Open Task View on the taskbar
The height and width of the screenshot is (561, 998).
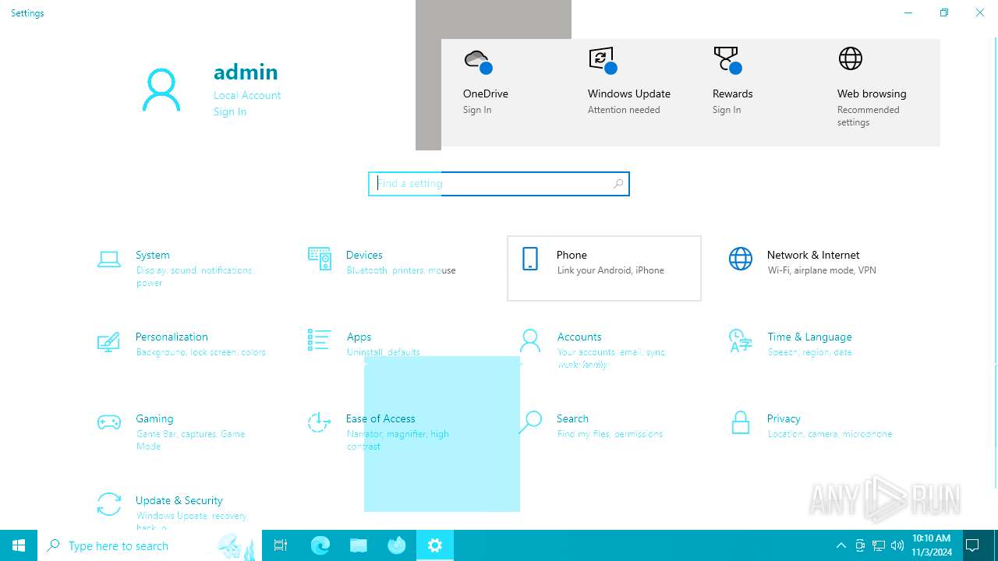click(281, 545)
